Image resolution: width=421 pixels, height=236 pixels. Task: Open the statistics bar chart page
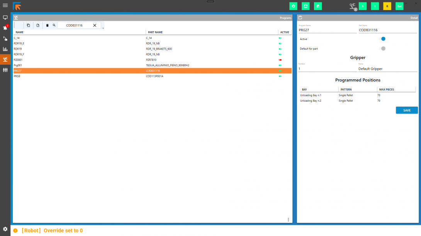point(5,49)
